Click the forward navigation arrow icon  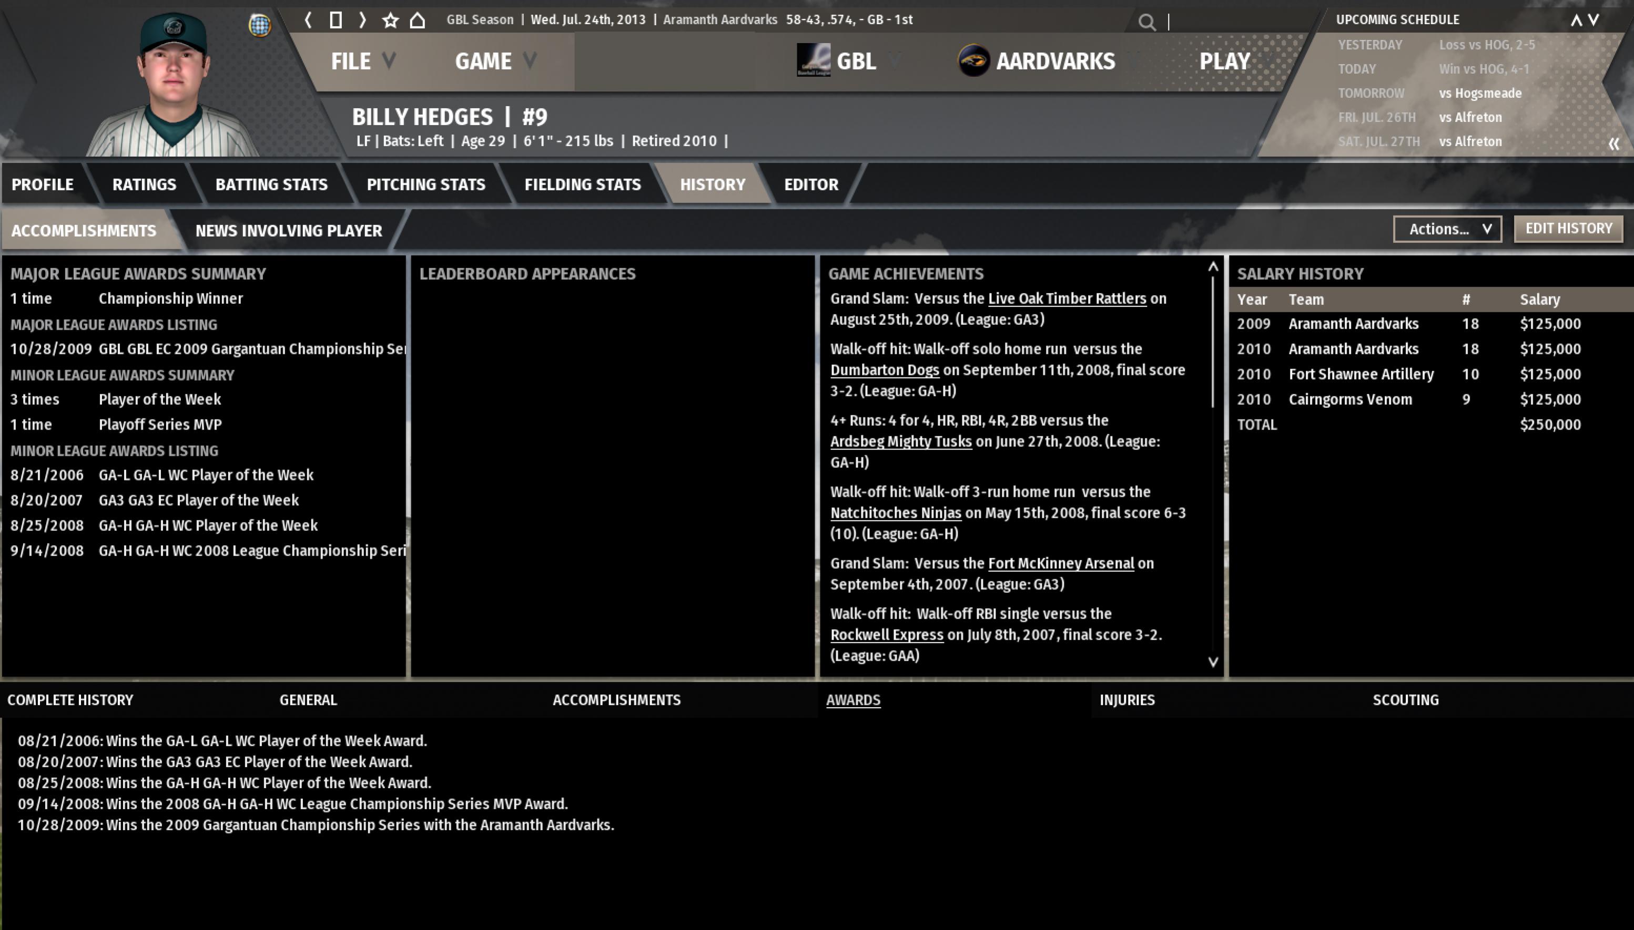click(x=362, y=20)
